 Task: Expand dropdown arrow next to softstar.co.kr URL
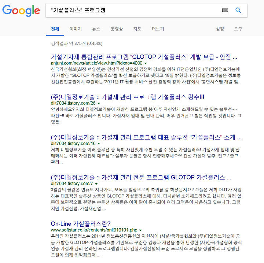[x=140, y=230]
